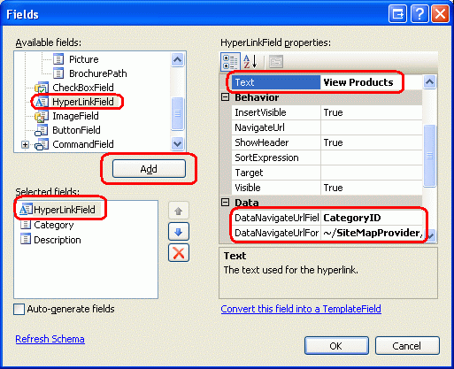Viewport: 454px width, 369px height.
Task: Click DataNavigateUrlFormatString value field
Action: click(x=372, y=233)
